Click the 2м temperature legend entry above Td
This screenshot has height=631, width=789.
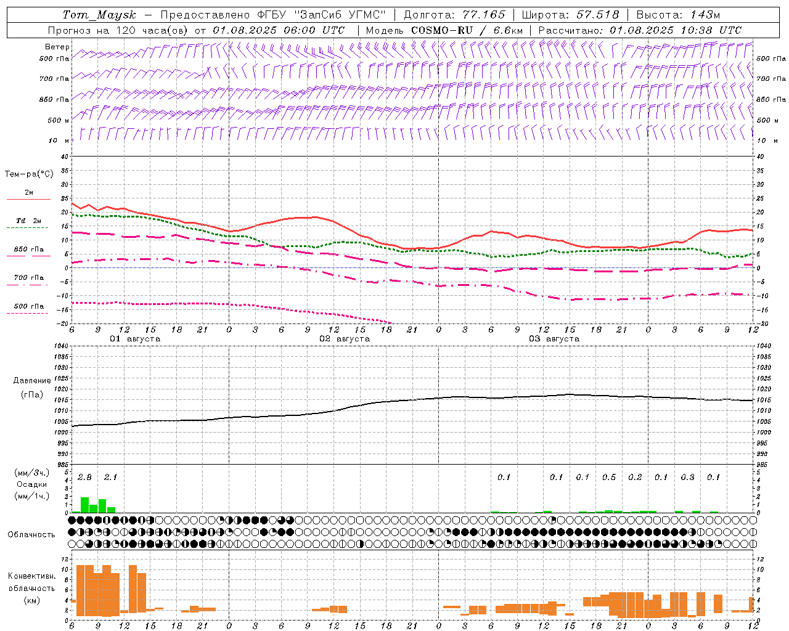point(28,192)
